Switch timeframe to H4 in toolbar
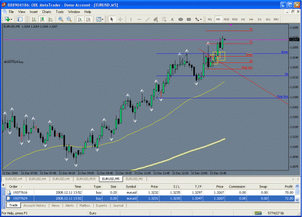This screenshot has height=217, width=302. 251,19
